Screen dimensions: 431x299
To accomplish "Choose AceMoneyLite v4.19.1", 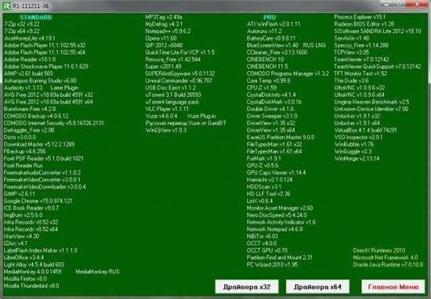I will (x=30, y=38).
